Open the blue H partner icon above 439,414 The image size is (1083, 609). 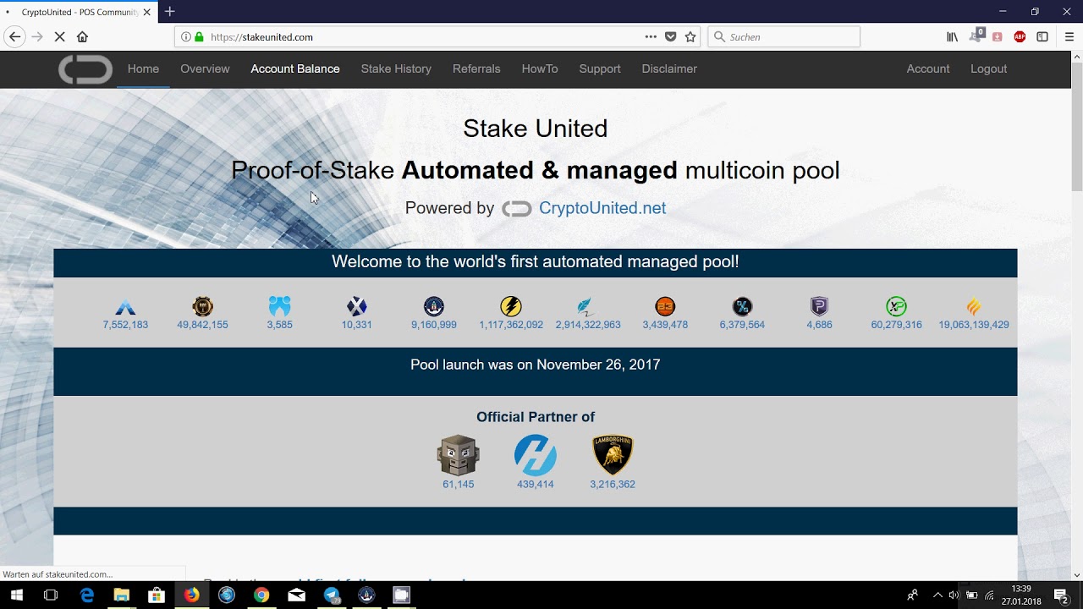coord(536,455)
